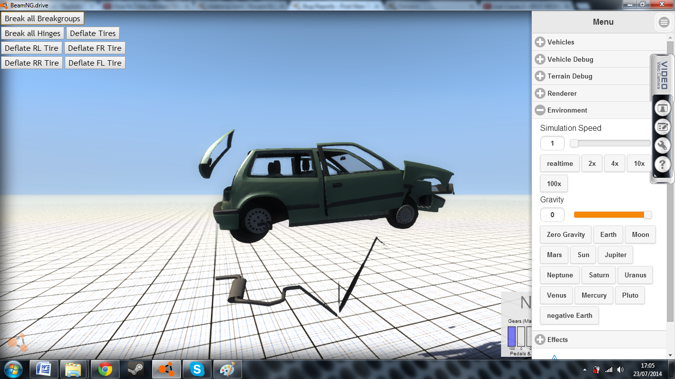Select Uranus gravity preset
The image size is (675, 379).
coord(635,275)
